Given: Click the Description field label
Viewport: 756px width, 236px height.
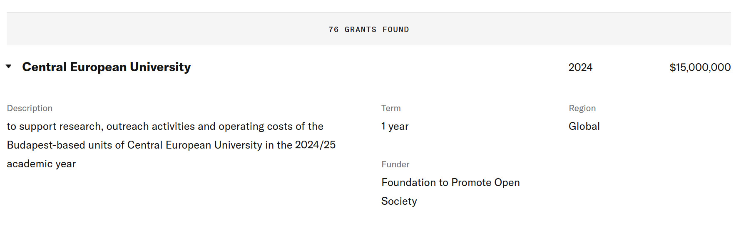Looking at the screenshot, I should [x=30, y=108].
